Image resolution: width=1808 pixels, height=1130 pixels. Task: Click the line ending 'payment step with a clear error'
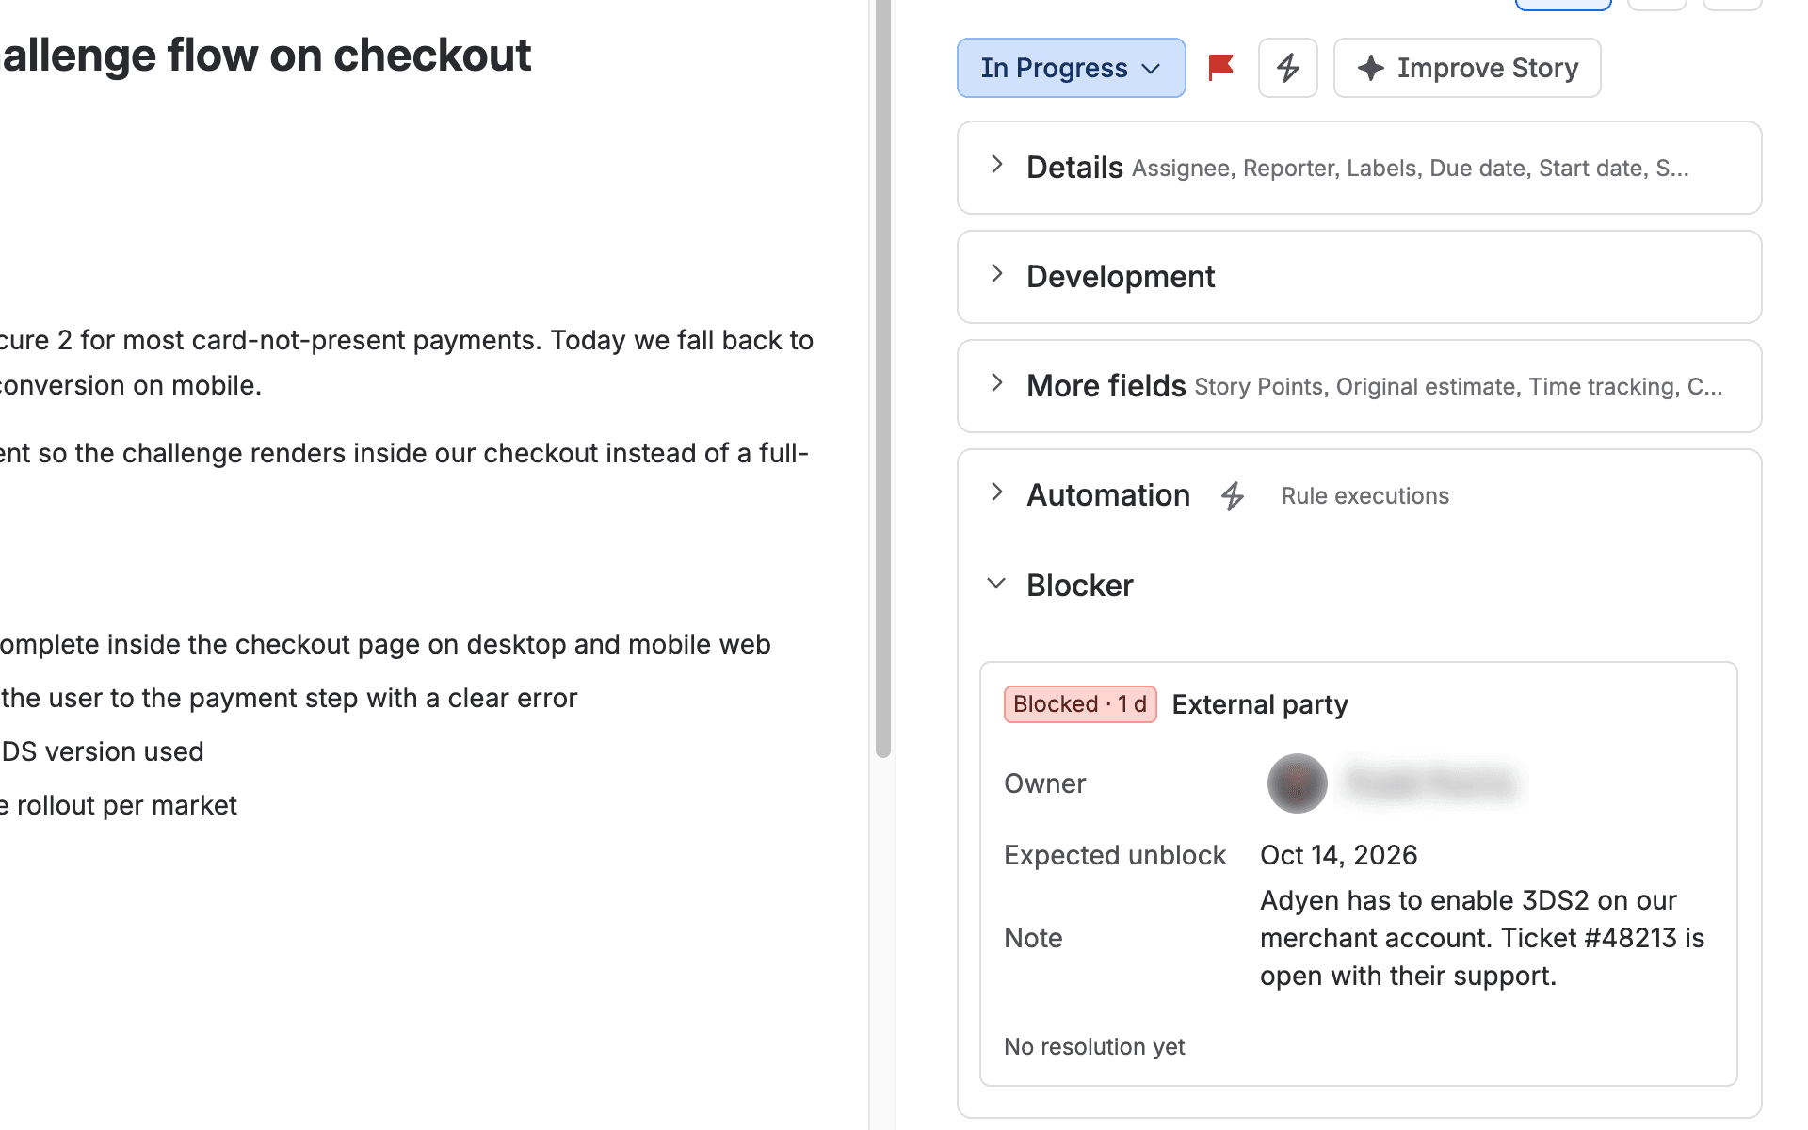pos(288,699)
